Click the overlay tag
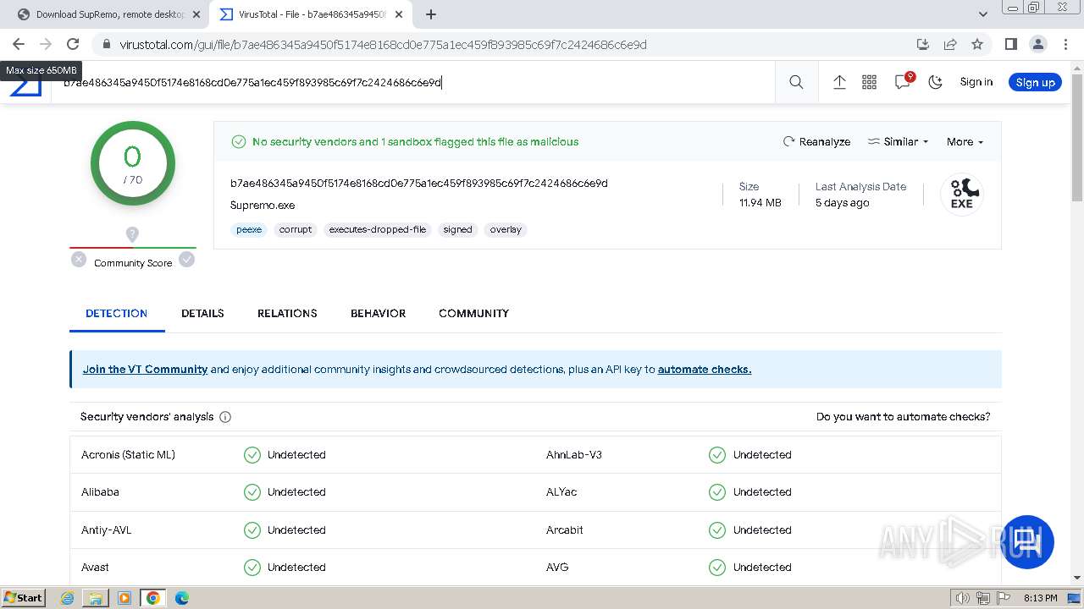The width and height of the screenshot is (1084, 609). (x=506, y=229)
